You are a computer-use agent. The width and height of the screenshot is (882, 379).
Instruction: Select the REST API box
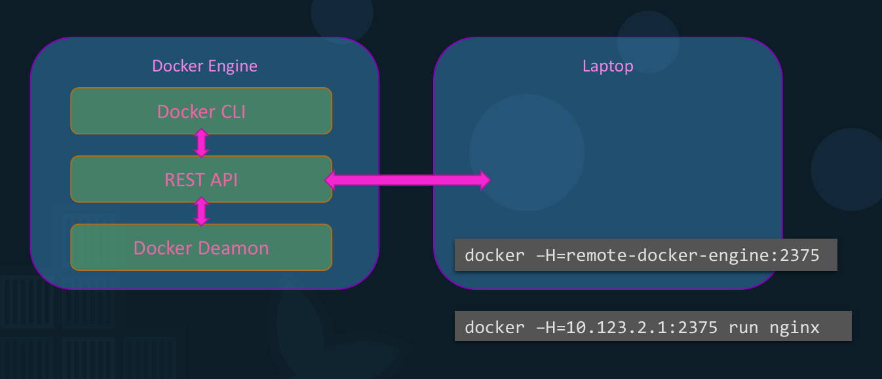(x=201, y=179)
